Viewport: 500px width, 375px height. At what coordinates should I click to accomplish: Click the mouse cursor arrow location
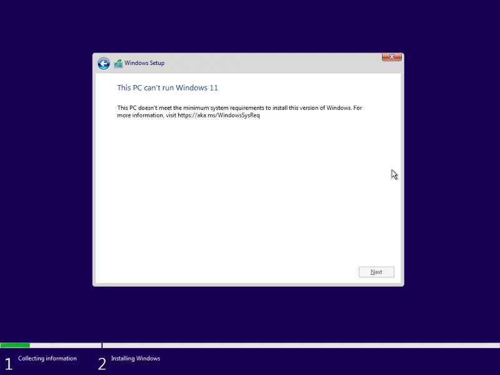(394, 174)
